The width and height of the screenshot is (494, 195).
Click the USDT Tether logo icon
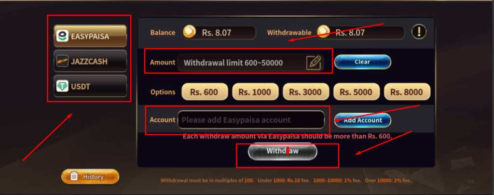[x=62, y=86]
